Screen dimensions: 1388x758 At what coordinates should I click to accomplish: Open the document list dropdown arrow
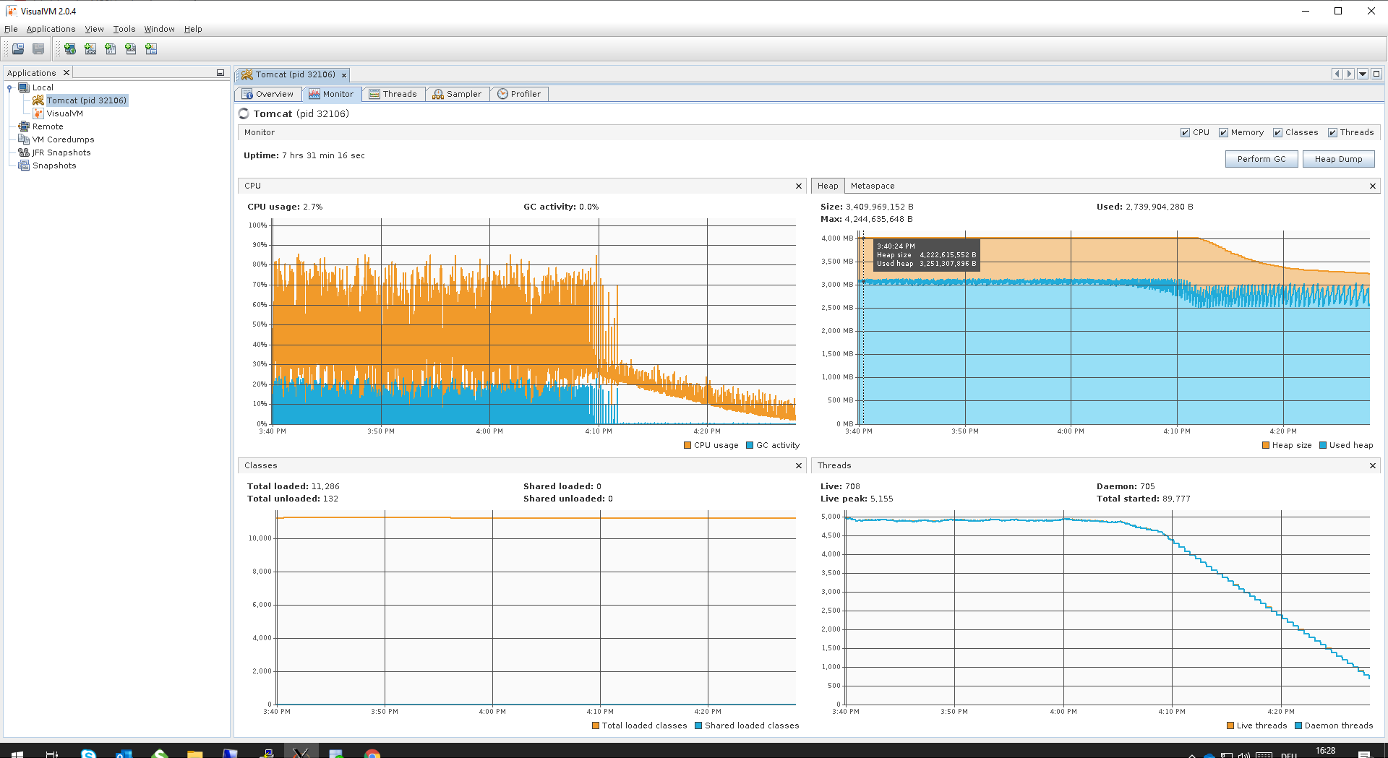coord(1363,74)
